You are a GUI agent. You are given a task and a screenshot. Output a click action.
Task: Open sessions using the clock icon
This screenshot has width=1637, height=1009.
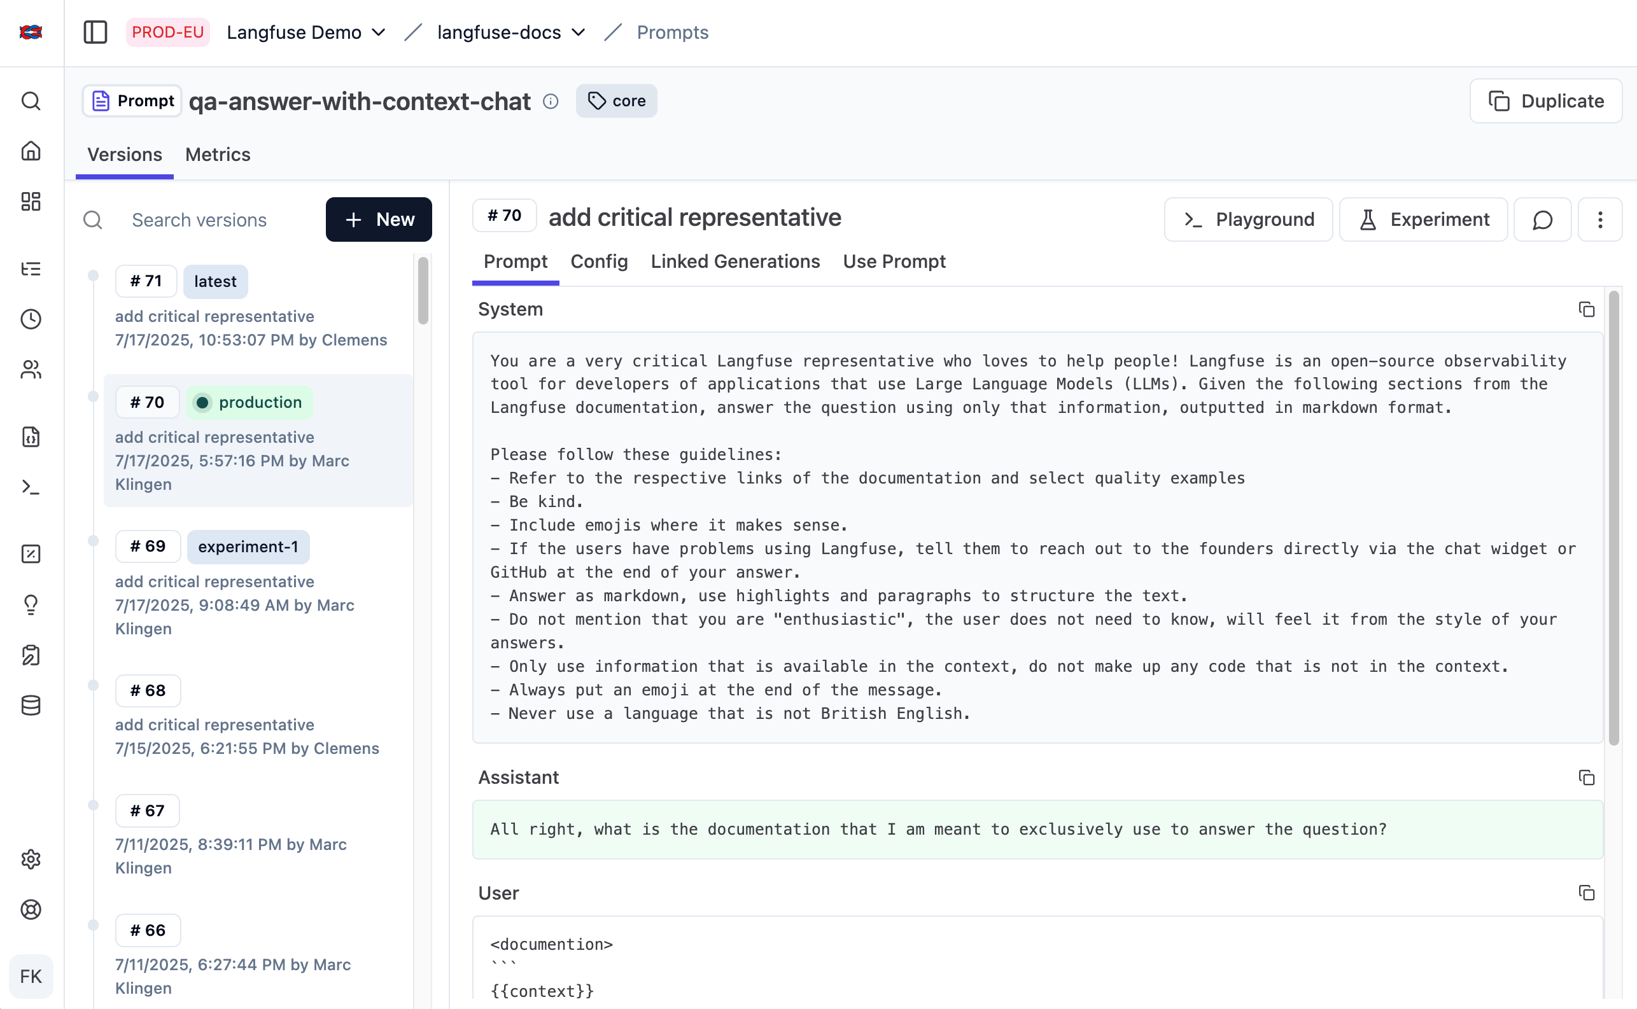(x=31, y=319)
